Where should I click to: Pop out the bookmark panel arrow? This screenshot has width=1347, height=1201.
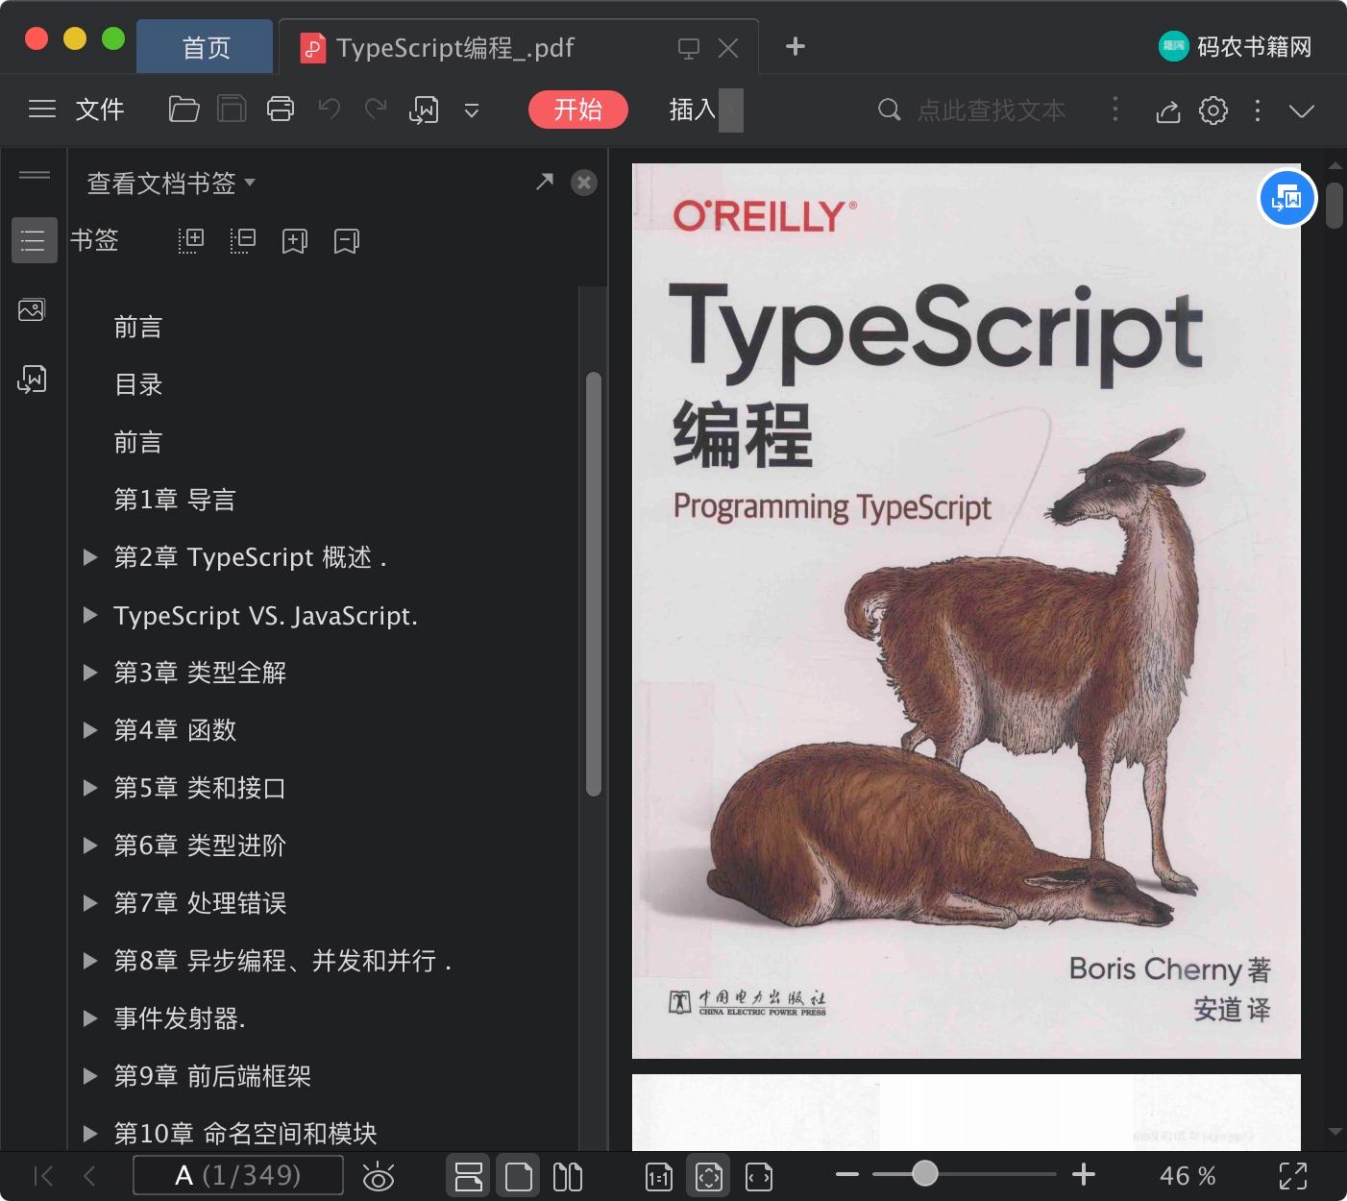[x=545, y=182]
